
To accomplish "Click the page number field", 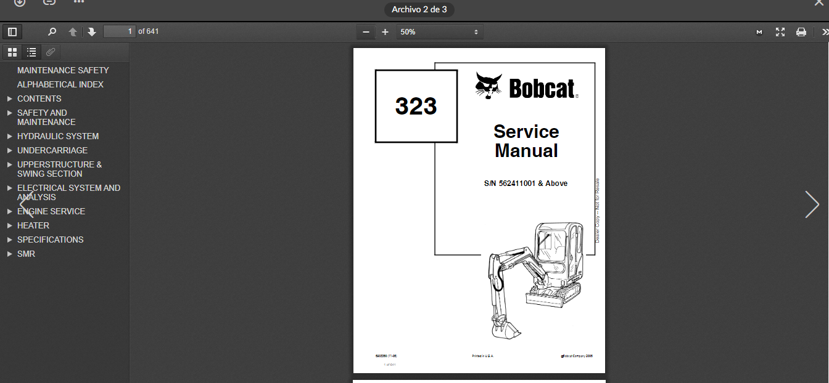I will coord(119,31).
